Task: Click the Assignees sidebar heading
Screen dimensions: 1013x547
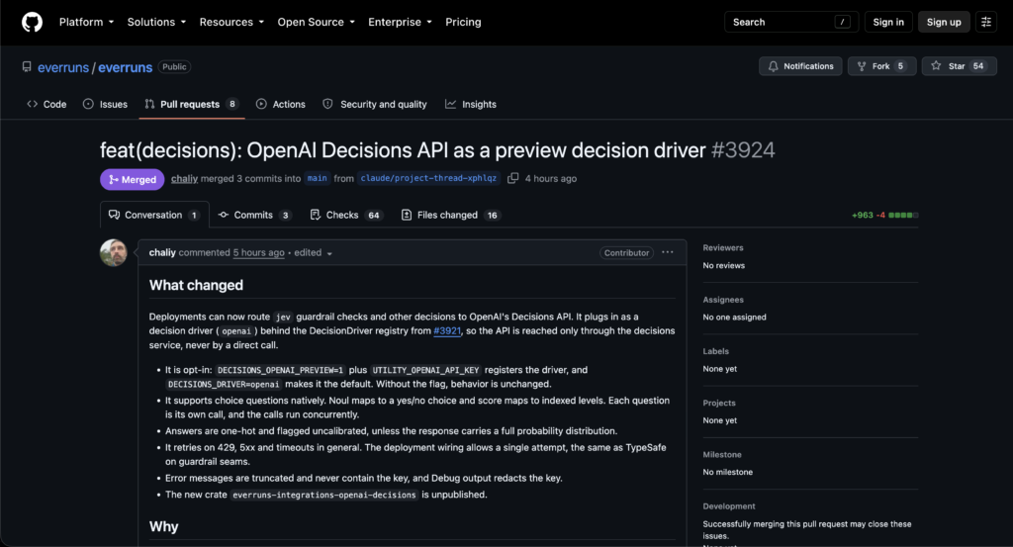Action: pyautogui.click(x=723, y=300)
